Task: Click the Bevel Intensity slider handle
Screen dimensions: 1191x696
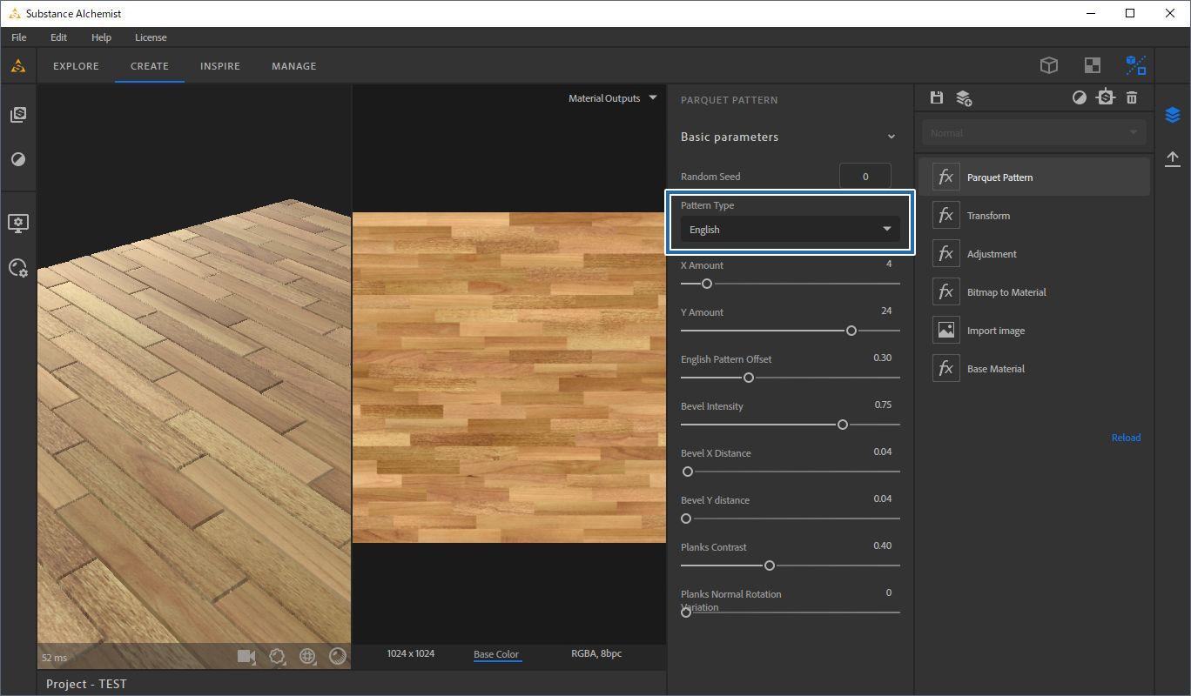Action: [842, 425]
